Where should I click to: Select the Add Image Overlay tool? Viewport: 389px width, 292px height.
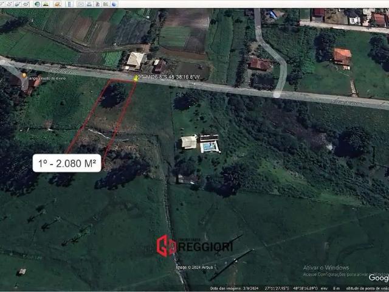tap(18, 4)
